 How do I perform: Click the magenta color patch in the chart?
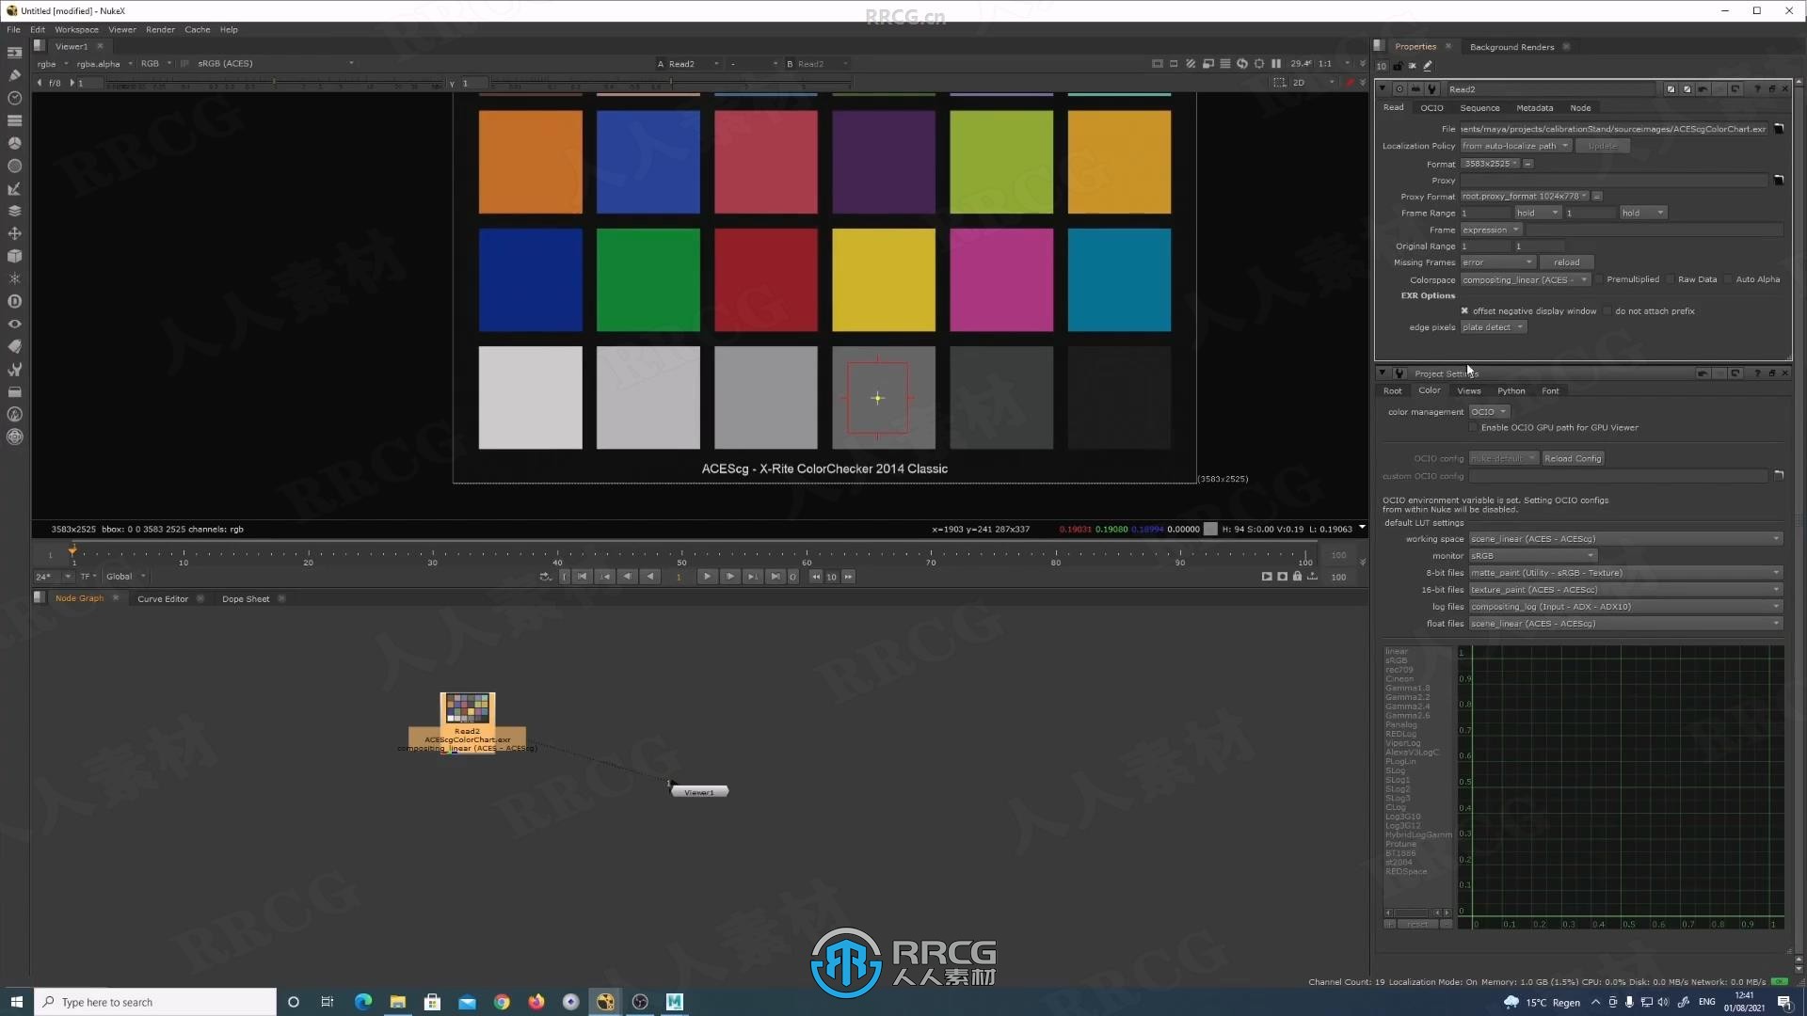pyautogui.click(x=1001, y=280)
